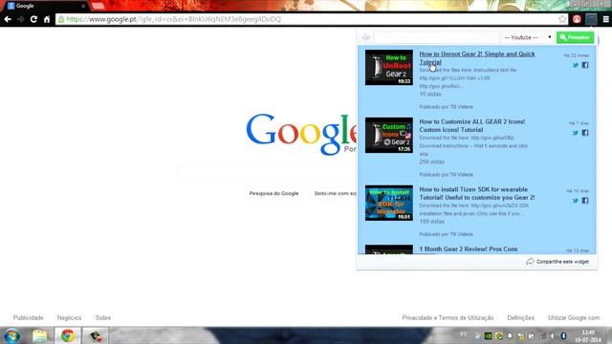Open the yellow file explorer taskbar icon
Image resolution: width=612 pixels, height=344 pixels.
(x=39, y=335)
